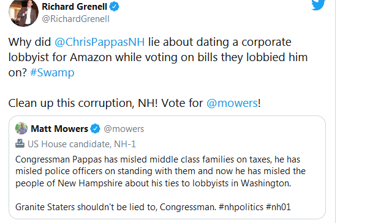
Task: Open the @ChrisPappasNH mention link
Action: click(100, 42)
